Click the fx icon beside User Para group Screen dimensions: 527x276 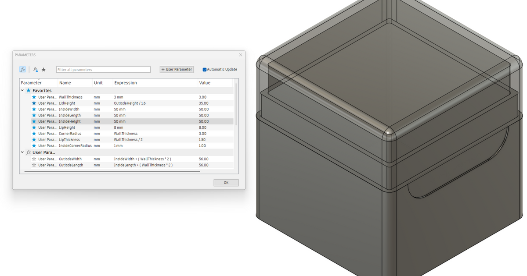coord(28,152)
